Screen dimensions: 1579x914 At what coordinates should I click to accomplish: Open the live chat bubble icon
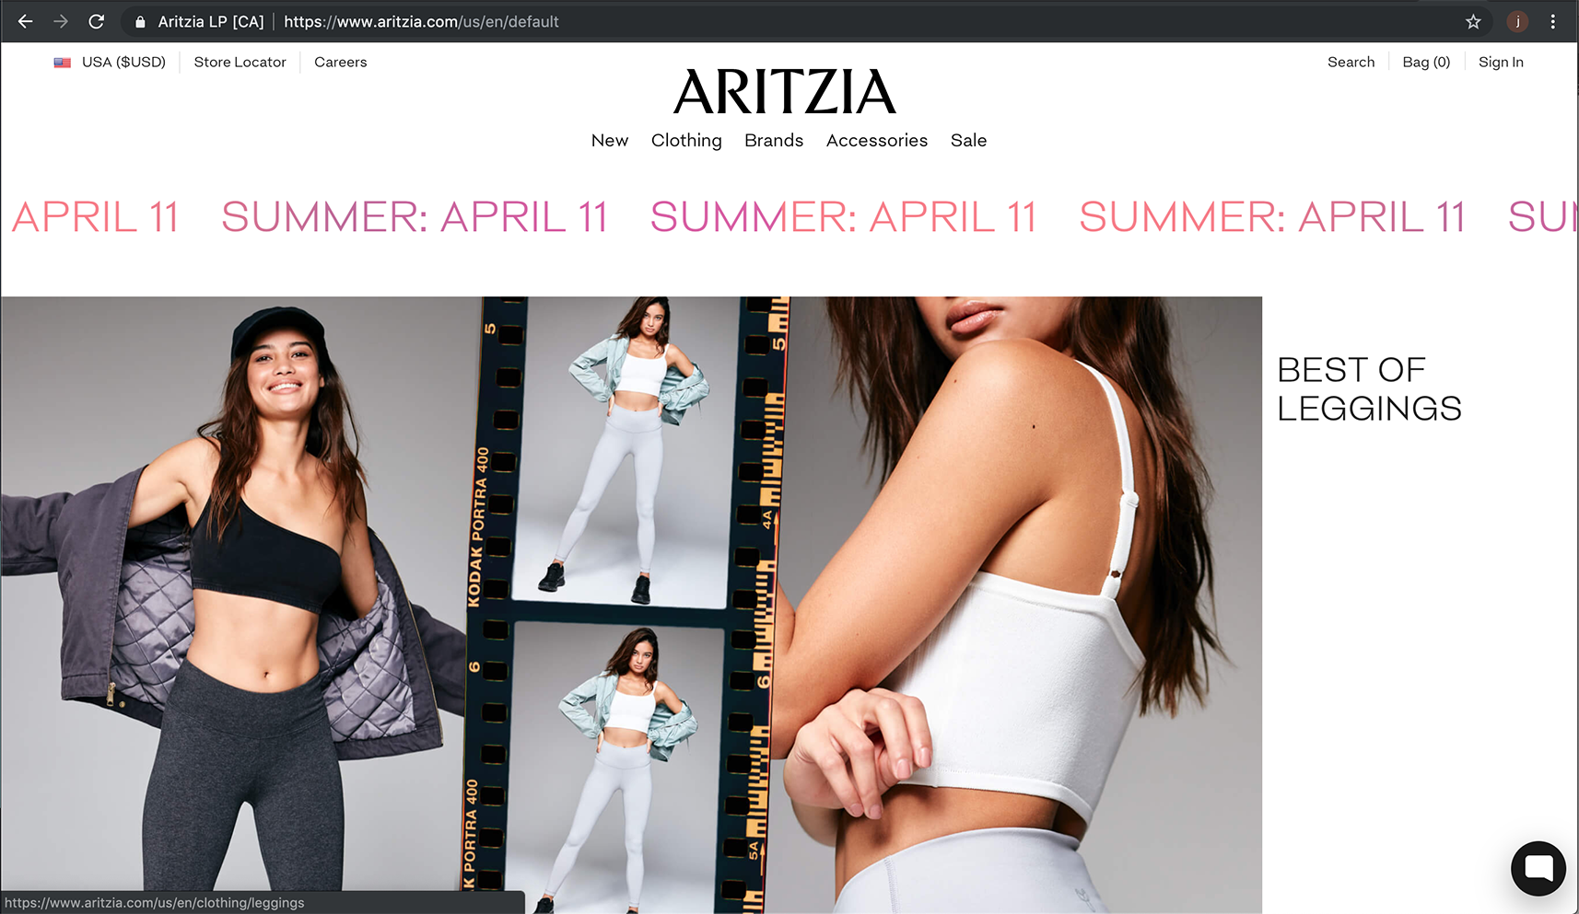pyautogui.click(x=1538, y=868)
